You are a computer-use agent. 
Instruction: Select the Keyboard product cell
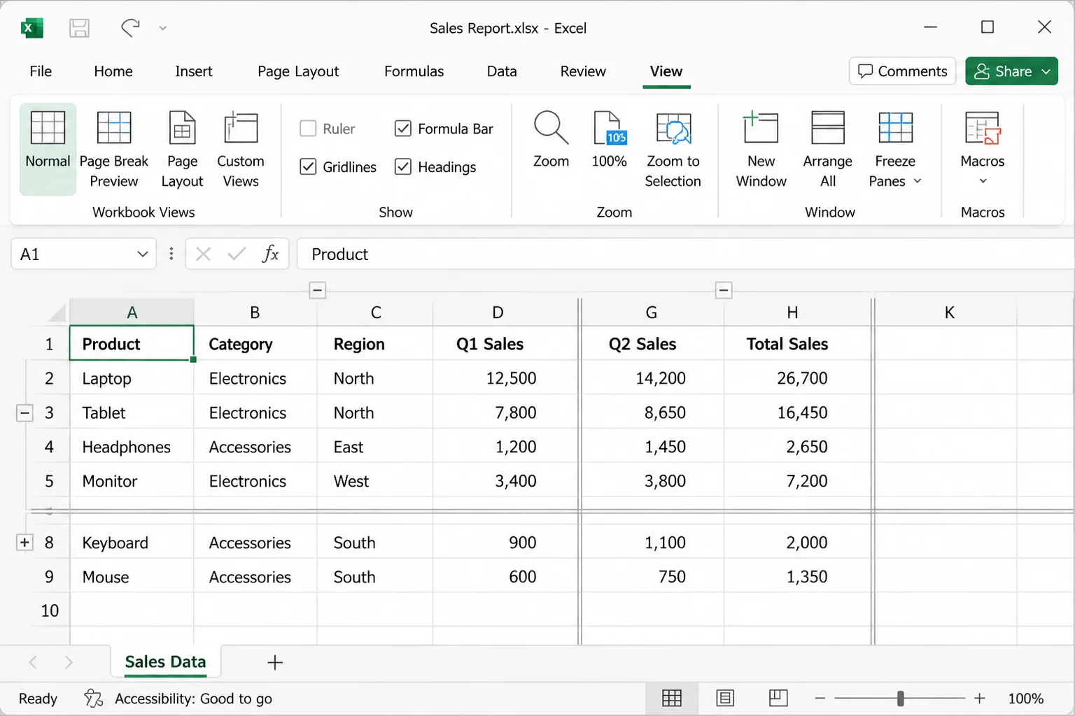coord(132,543)
